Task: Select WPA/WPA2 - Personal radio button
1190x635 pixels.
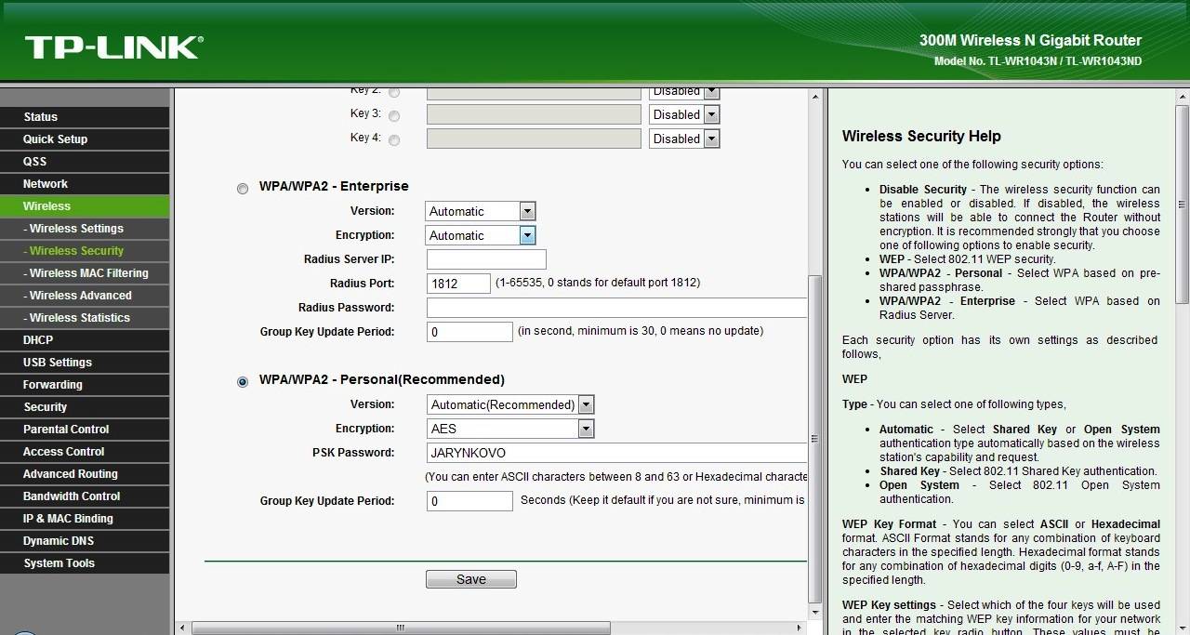Action: 243,382
